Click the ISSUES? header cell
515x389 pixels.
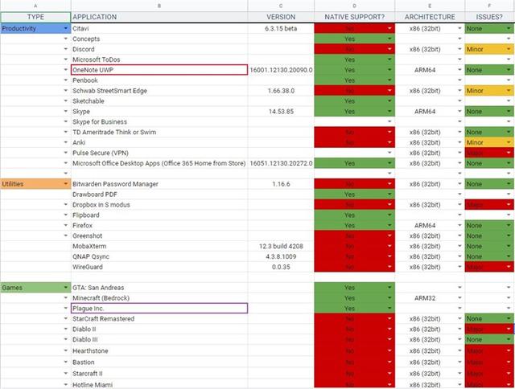(x=489, y=17)
